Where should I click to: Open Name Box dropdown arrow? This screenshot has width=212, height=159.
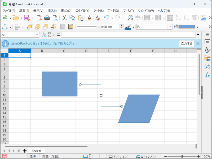tap(37, 35)
